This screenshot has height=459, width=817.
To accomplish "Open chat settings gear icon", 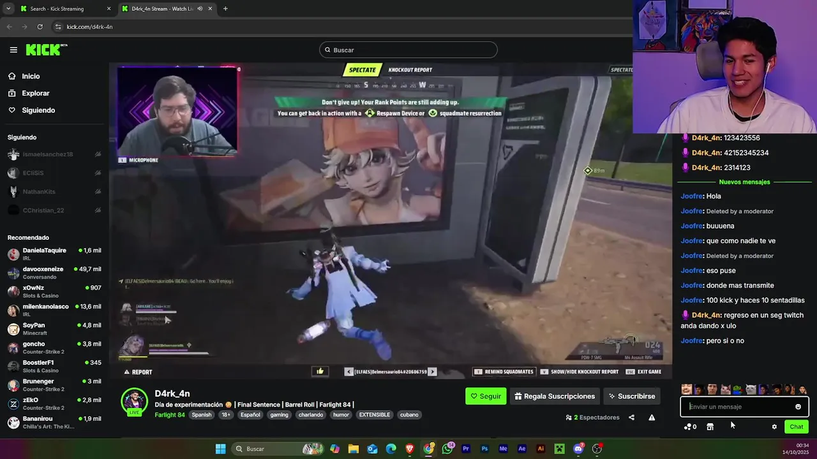I will (774, 426).
